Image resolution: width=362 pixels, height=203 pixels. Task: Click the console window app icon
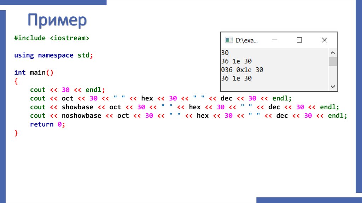[x=229, y=40]
